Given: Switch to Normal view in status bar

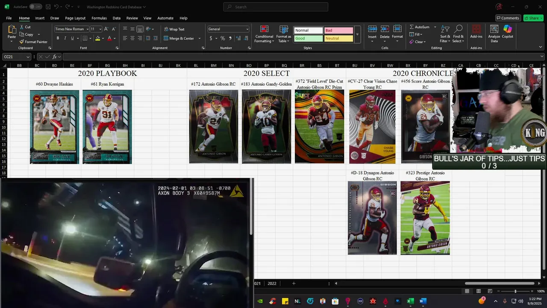Looking at the screenshot, I should tap(467, 291).
